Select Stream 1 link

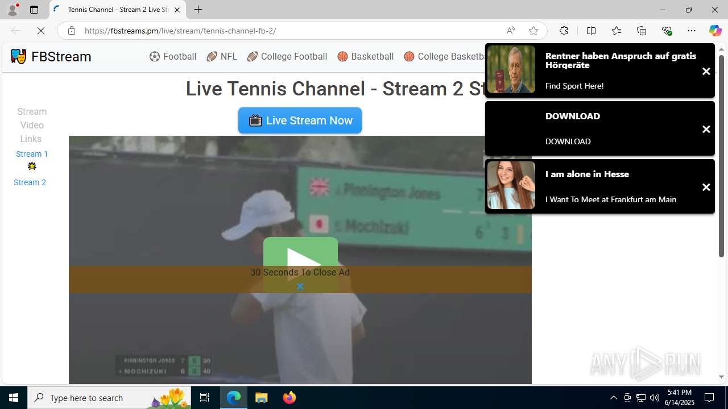click(x=32, y=154)
